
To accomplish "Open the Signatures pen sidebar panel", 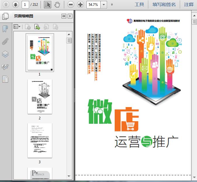I will pyautogui.click(x=5, y=67).
